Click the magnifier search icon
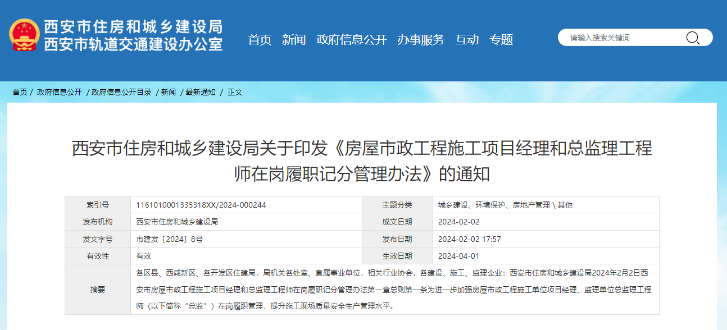The width and height of the screenshot is (727, 330). 693,38
